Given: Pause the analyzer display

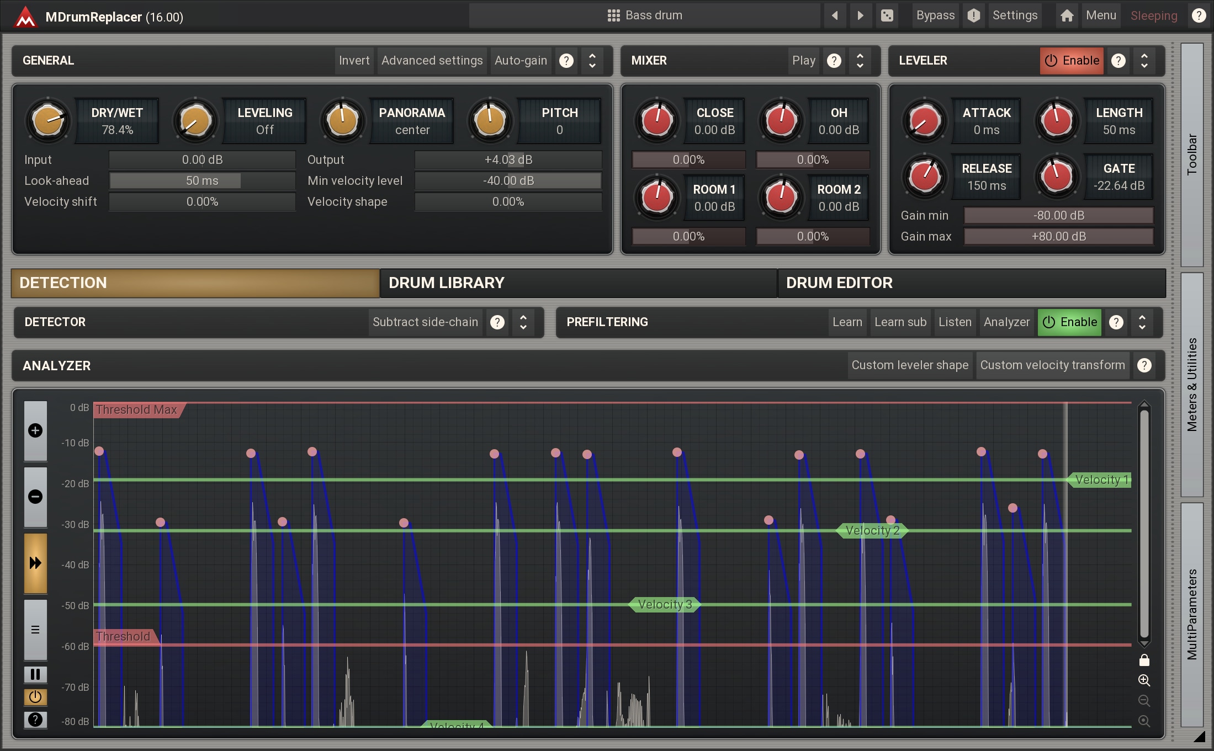Looking at the screenshot, I should pos(35,674).
